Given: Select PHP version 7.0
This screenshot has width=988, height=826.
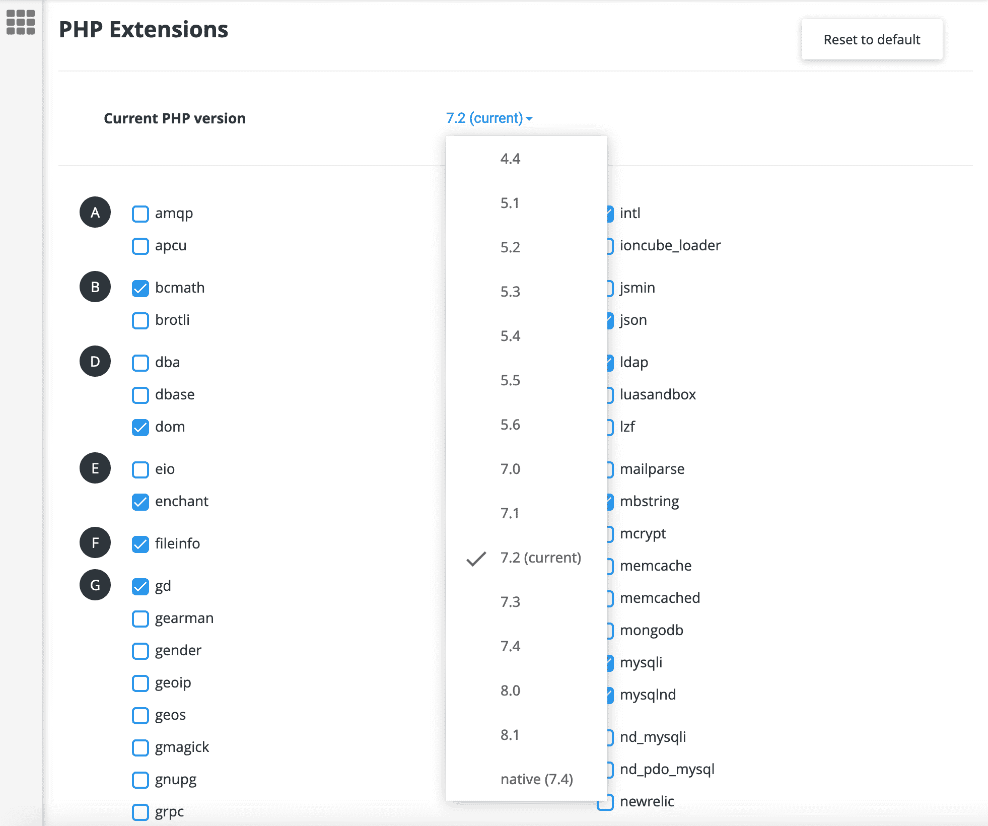Looking at the screenshot, I should [526, 469].
